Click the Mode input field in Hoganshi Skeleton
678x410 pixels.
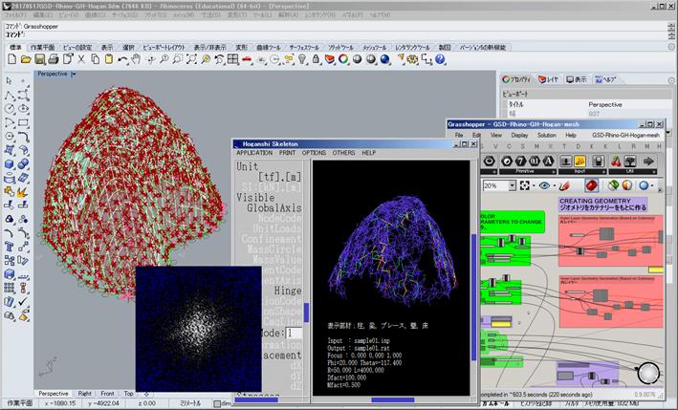coord(294,333)
